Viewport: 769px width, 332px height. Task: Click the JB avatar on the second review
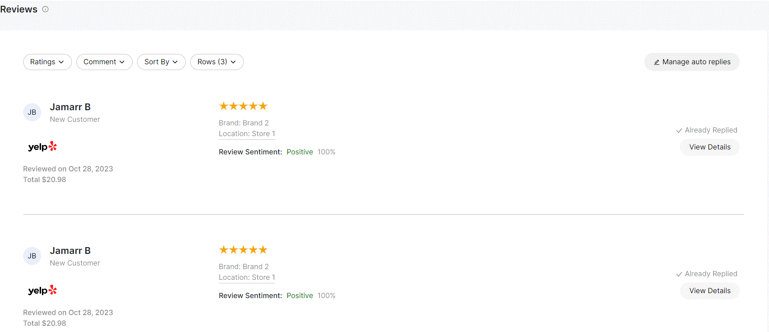32,256
